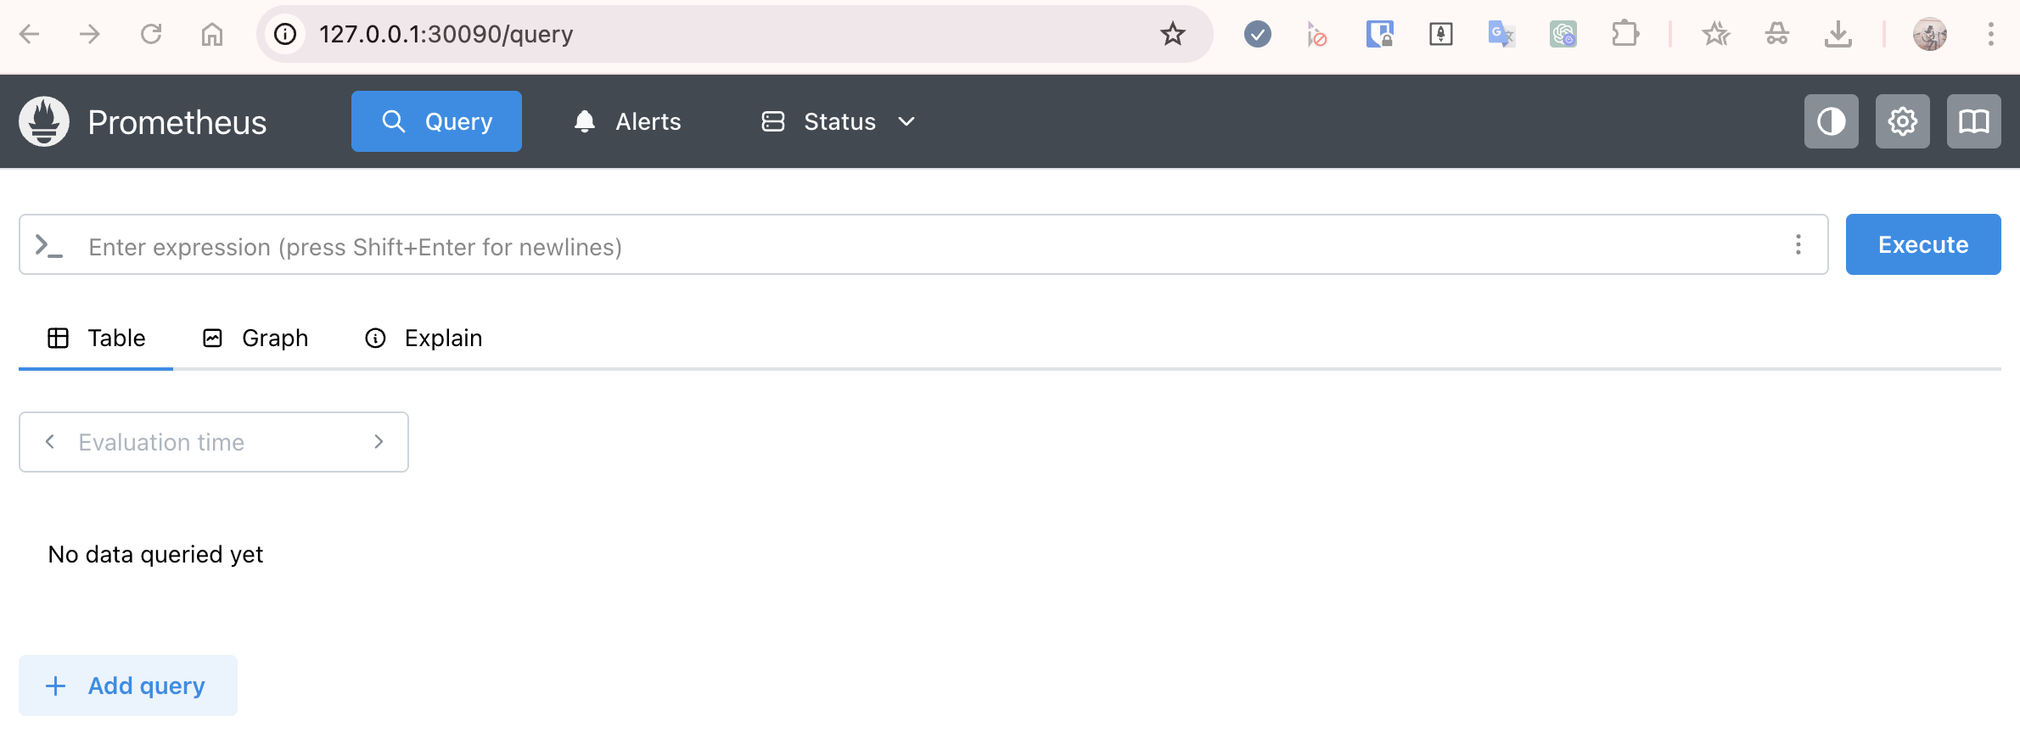Step evaluation time backward with left chevron
The width and height of the screenshot is (2020, 750).
(x=50, y=442)
